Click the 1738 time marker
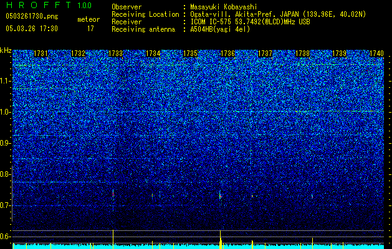Image resolution: width=392 pixels, height=249 pixels. coord(302,54)
